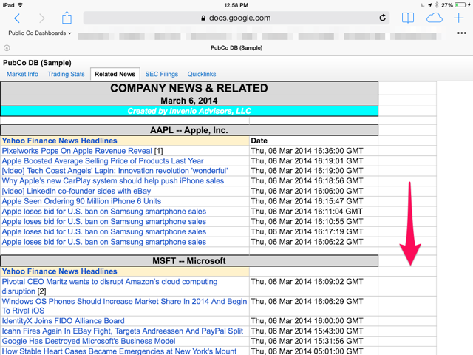Open Google Has Destroyed Microsoft's Business Model
Image resolution: width=473 pixels, height=355 pixels.
point(89,341)
